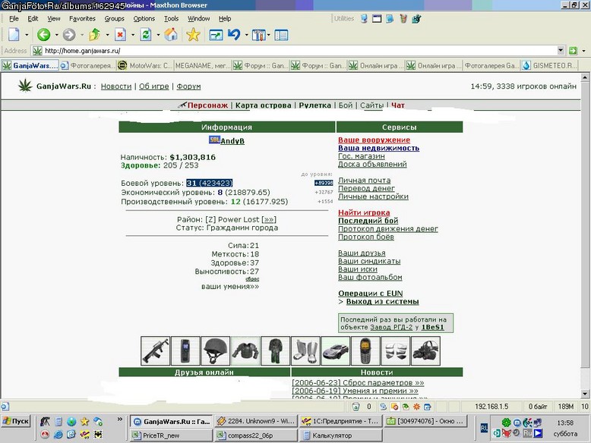
Task: Switch to the GISMETEO.R... tab
Action: [x=549, y=65]
